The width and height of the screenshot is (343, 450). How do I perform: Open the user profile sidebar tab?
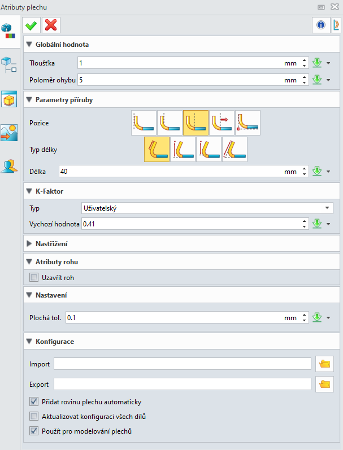click(9, 166)
